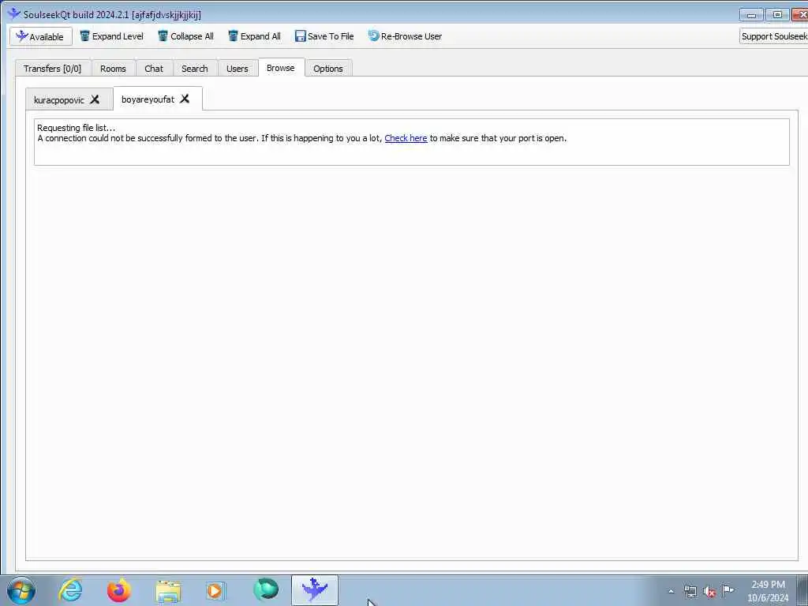
Task: Switch to the Rooms tab
Action: click(x=114, y=69)
